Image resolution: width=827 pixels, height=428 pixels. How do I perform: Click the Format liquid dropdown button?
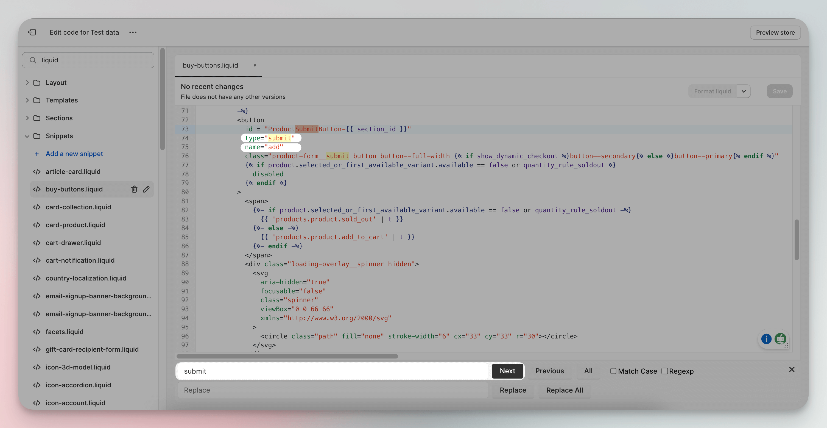point(744,91)
